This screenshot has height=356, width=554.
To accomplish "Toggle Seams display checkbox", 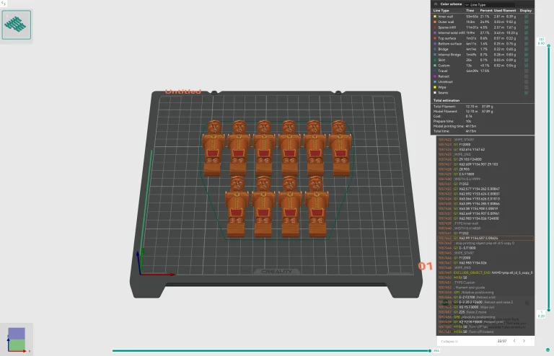I will 527,92.
